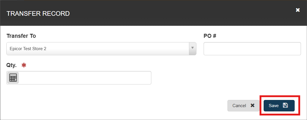Image resolution: width=307 pixels, height=120 pixels.
Task: Click the PO # label
Action: coord(210,36)
